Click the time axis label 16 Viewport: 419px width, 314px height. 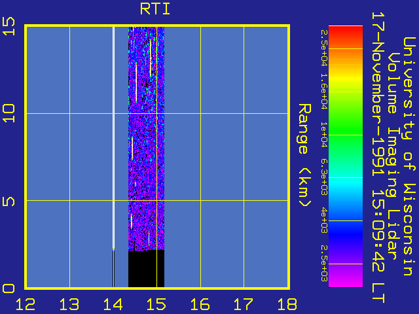pos(200,304)
